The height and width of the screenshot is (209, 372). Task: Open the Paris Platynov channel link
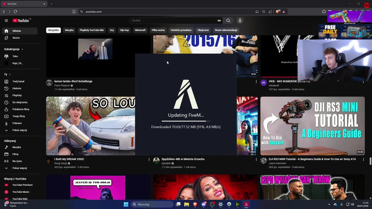tap(62, 86)
